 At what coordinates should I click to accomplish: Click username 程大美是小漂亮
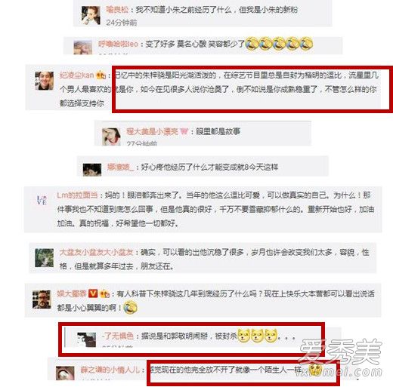(x=152, y=131)
